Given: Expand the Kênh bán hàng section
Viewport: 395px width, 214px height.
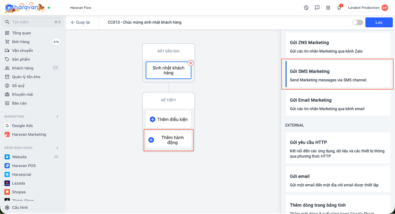Looking at the screenshot, I should [x=57, y=148].
